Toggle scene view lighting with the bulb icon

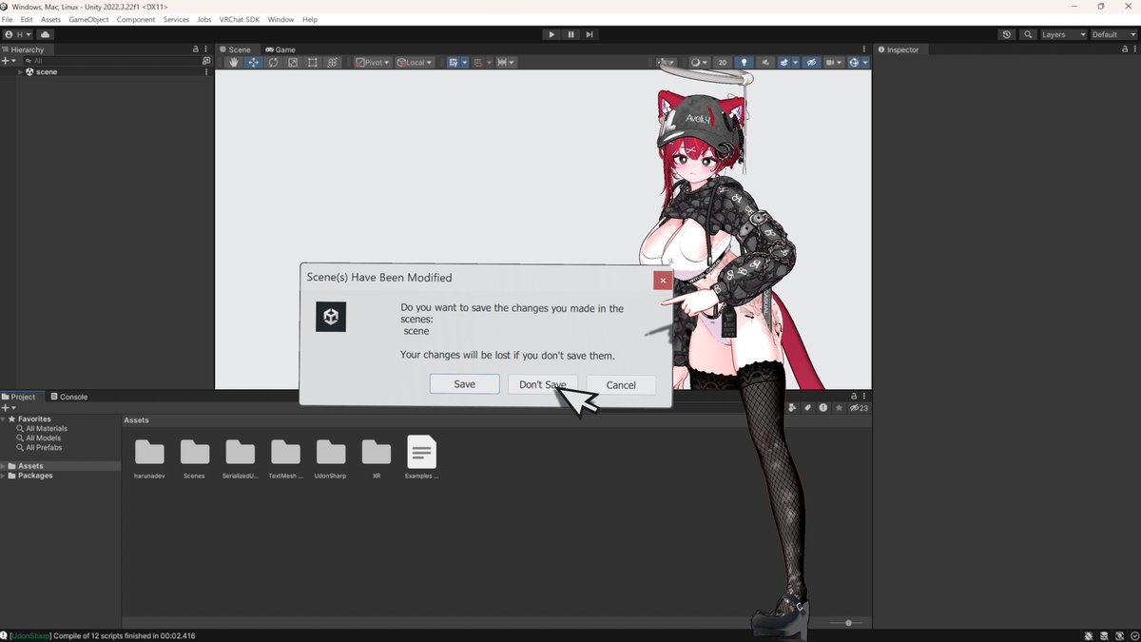[745, 62]
